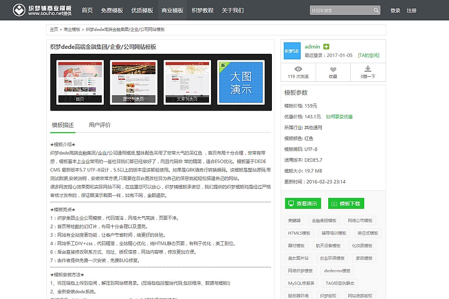Click the 模板大小: 19.7 MB text

(303, 171)
